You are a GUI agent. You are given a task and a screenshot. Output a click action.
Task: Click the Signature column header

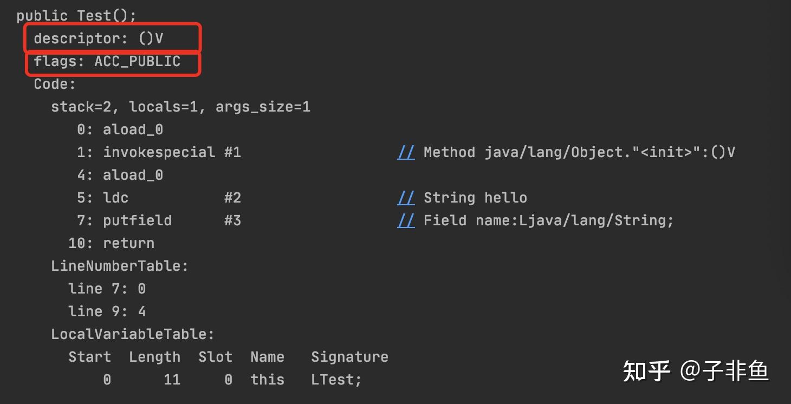point(349,357)
